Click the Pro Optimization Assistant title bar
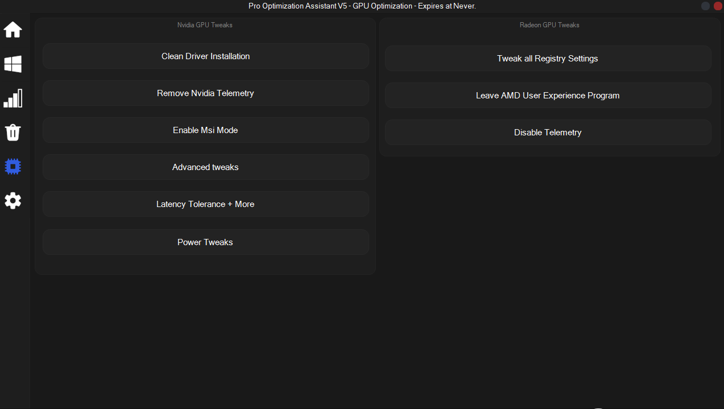 pyautogui.click(x=362, y=6)
